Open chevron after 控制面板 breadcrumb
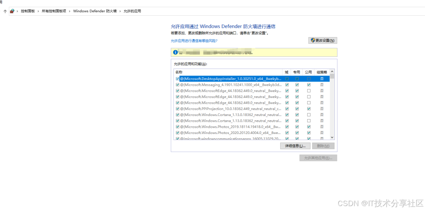Image resolution: width=425 pixels, height=210 pixels. coord(38,11)
